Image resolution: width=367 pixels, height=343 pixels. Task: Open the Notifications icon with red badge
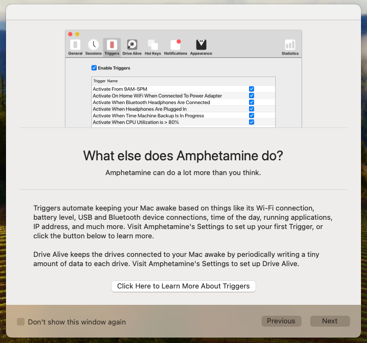pos(175,45)
